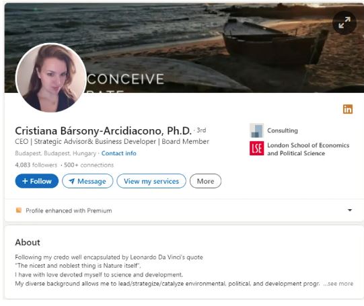Expand the cover photo fullscreen icon
Image resolution: width=364 pixels, height=306 pixels.
tap(344, 23)
